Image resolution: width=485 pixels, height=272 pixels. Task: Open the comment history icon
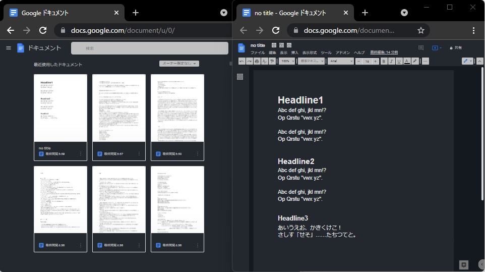click(421, 47)
